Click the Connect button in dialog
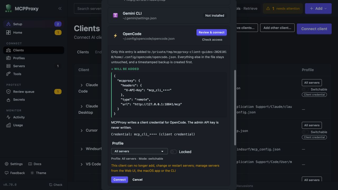 pyautogui.click(x=120, y=179)
